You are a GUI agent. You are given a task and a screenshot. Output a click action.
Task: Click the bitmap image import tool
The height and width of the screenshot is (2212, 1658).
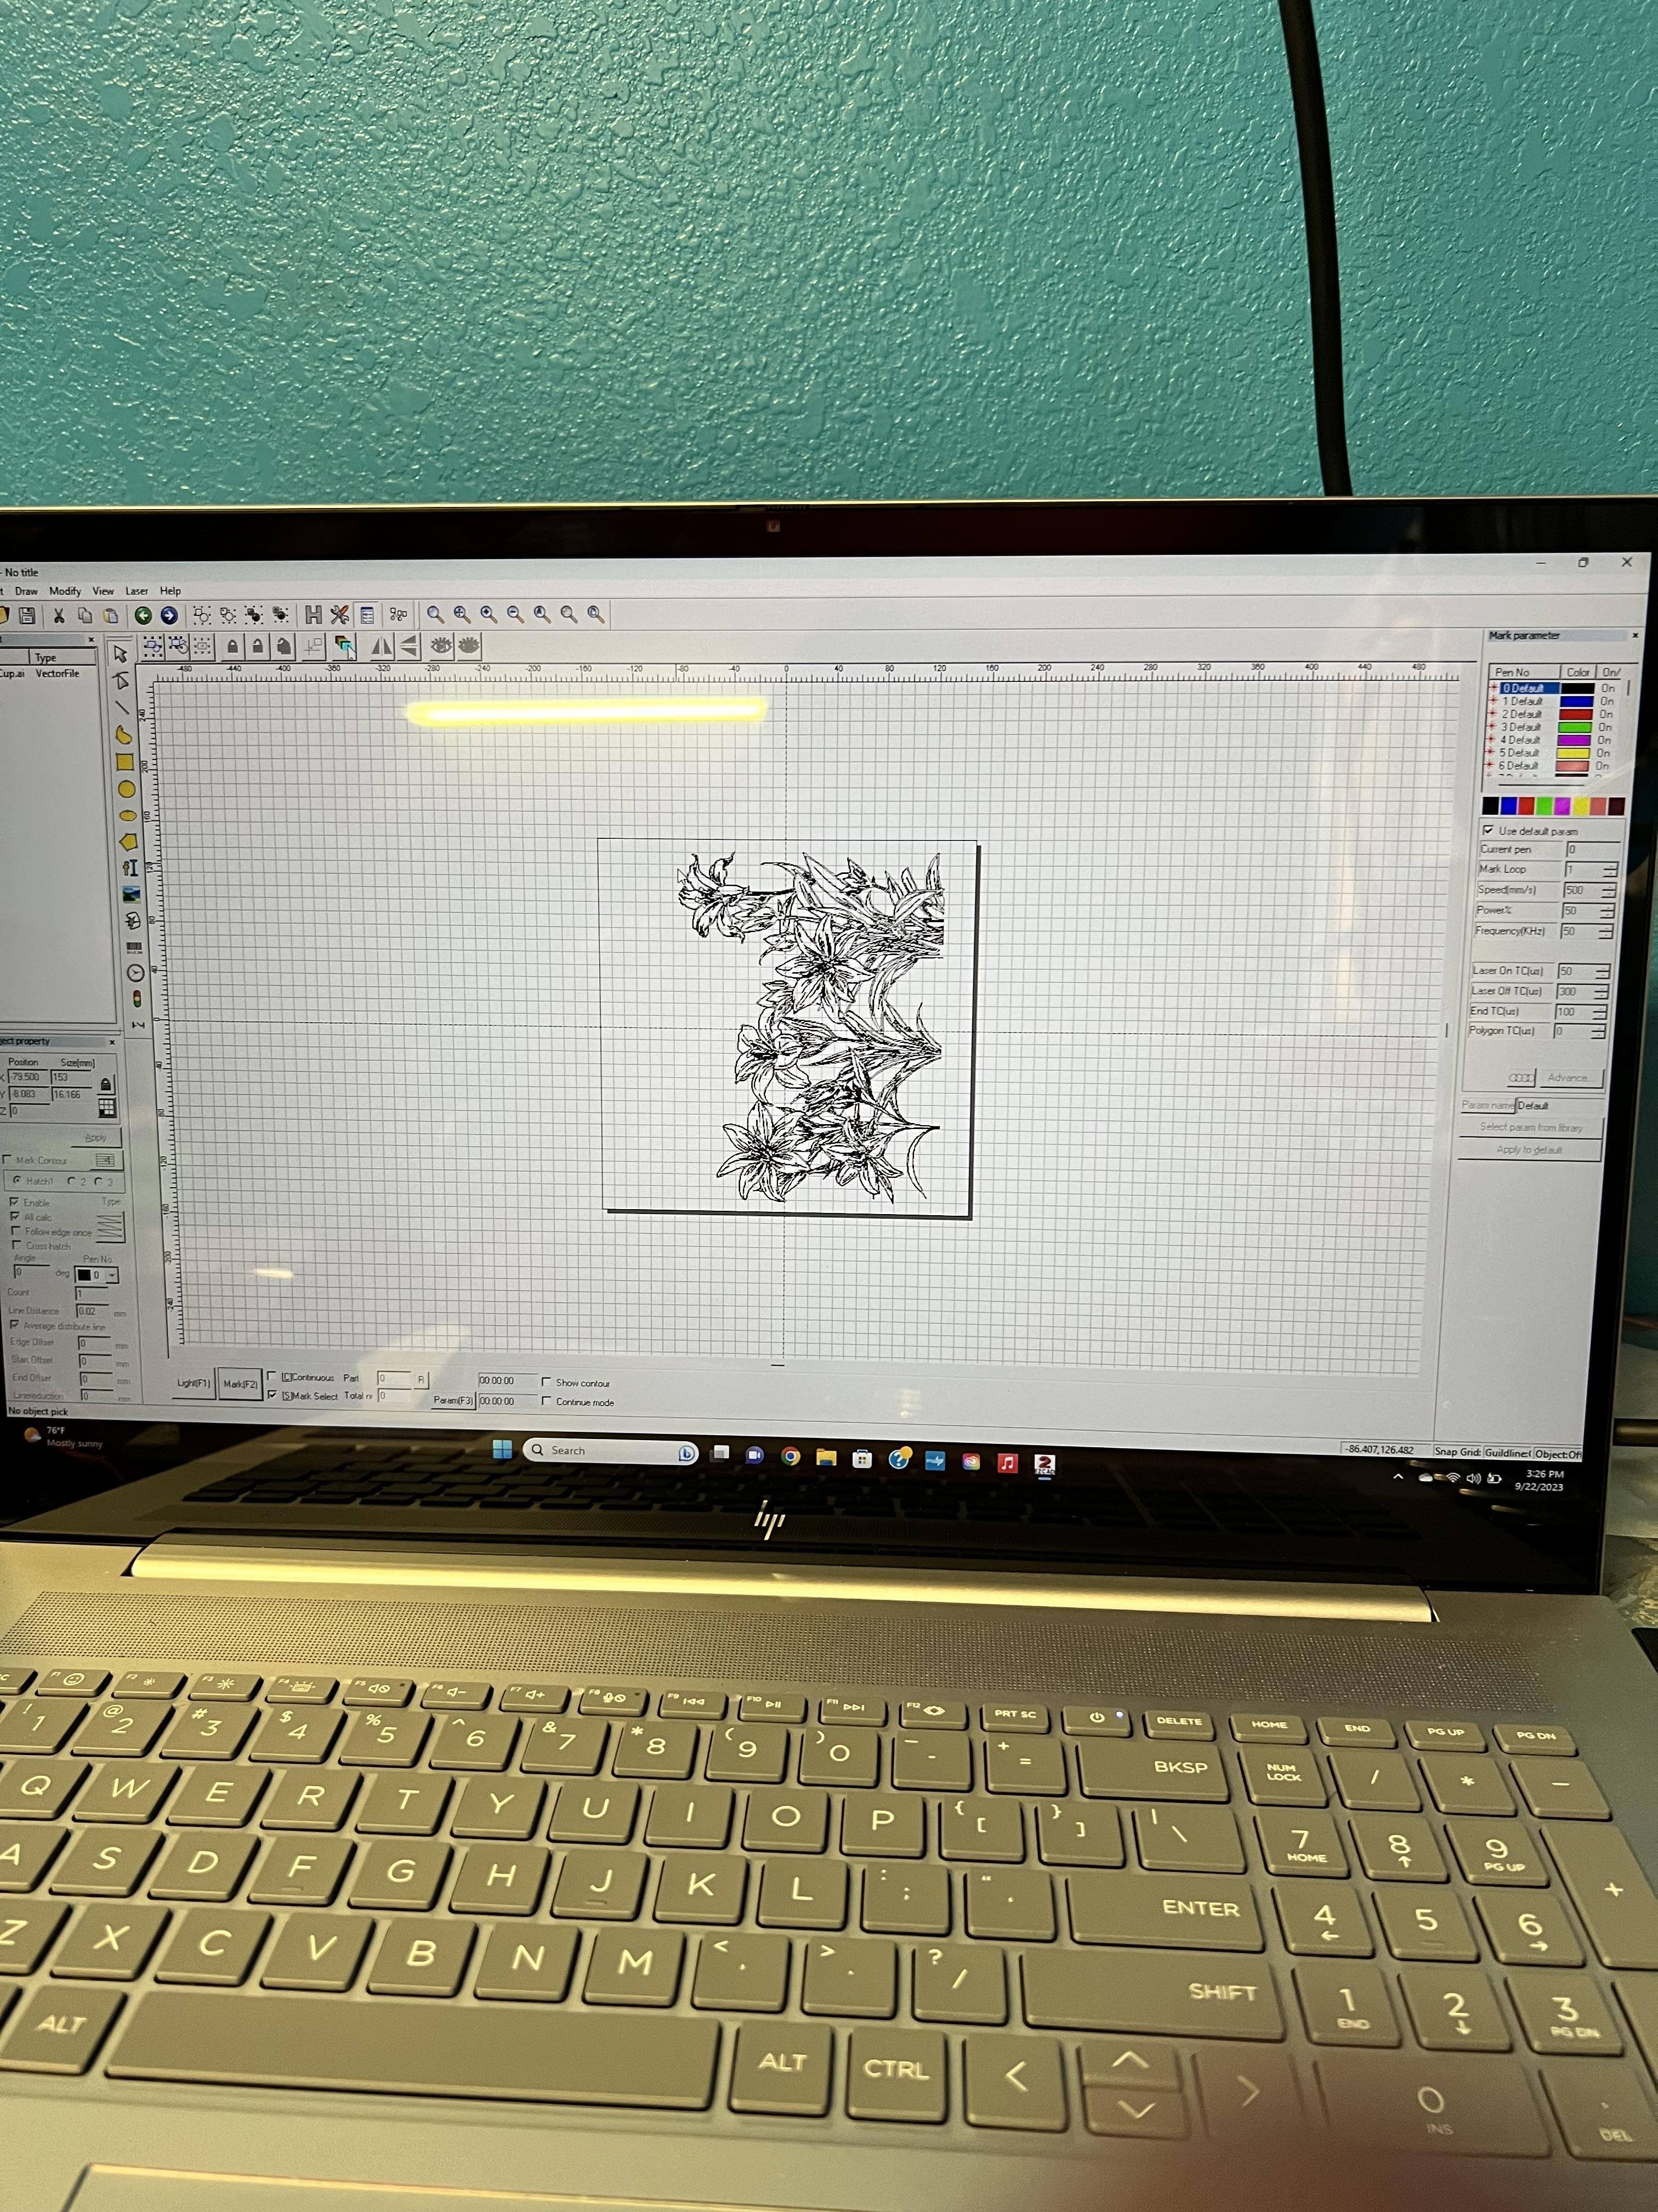(131, 894)
